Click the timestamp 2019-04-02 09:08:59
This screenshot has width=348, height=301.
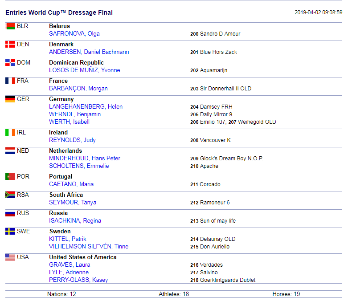tap(319, 12)
